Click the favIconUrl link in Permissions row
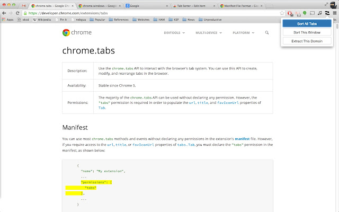Image resolution: width=339 pixels, height=212 pixels. click(228, 103)
